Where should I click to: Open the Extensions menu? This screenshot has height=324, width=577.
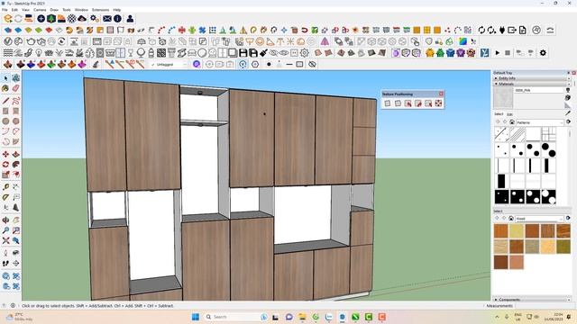(x=100, y=10)
